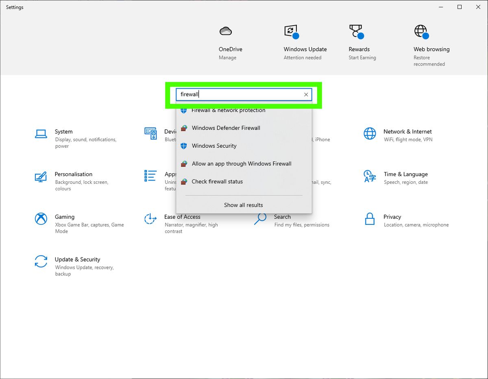The height and width of the screenshot is (379, 488).
Task: Open the Web browsing icon
Action: pos(421,30)
